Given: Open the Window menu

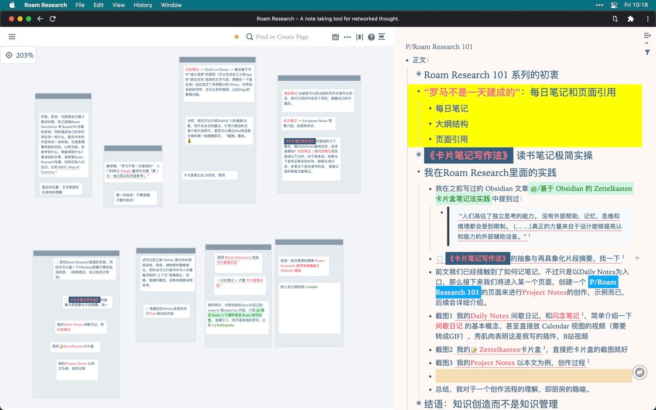Looking at the screenshot, I should (x=171, y=5).
